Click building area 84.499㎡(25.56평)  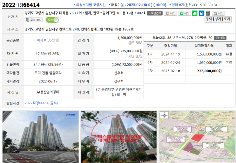coord(48,65)
